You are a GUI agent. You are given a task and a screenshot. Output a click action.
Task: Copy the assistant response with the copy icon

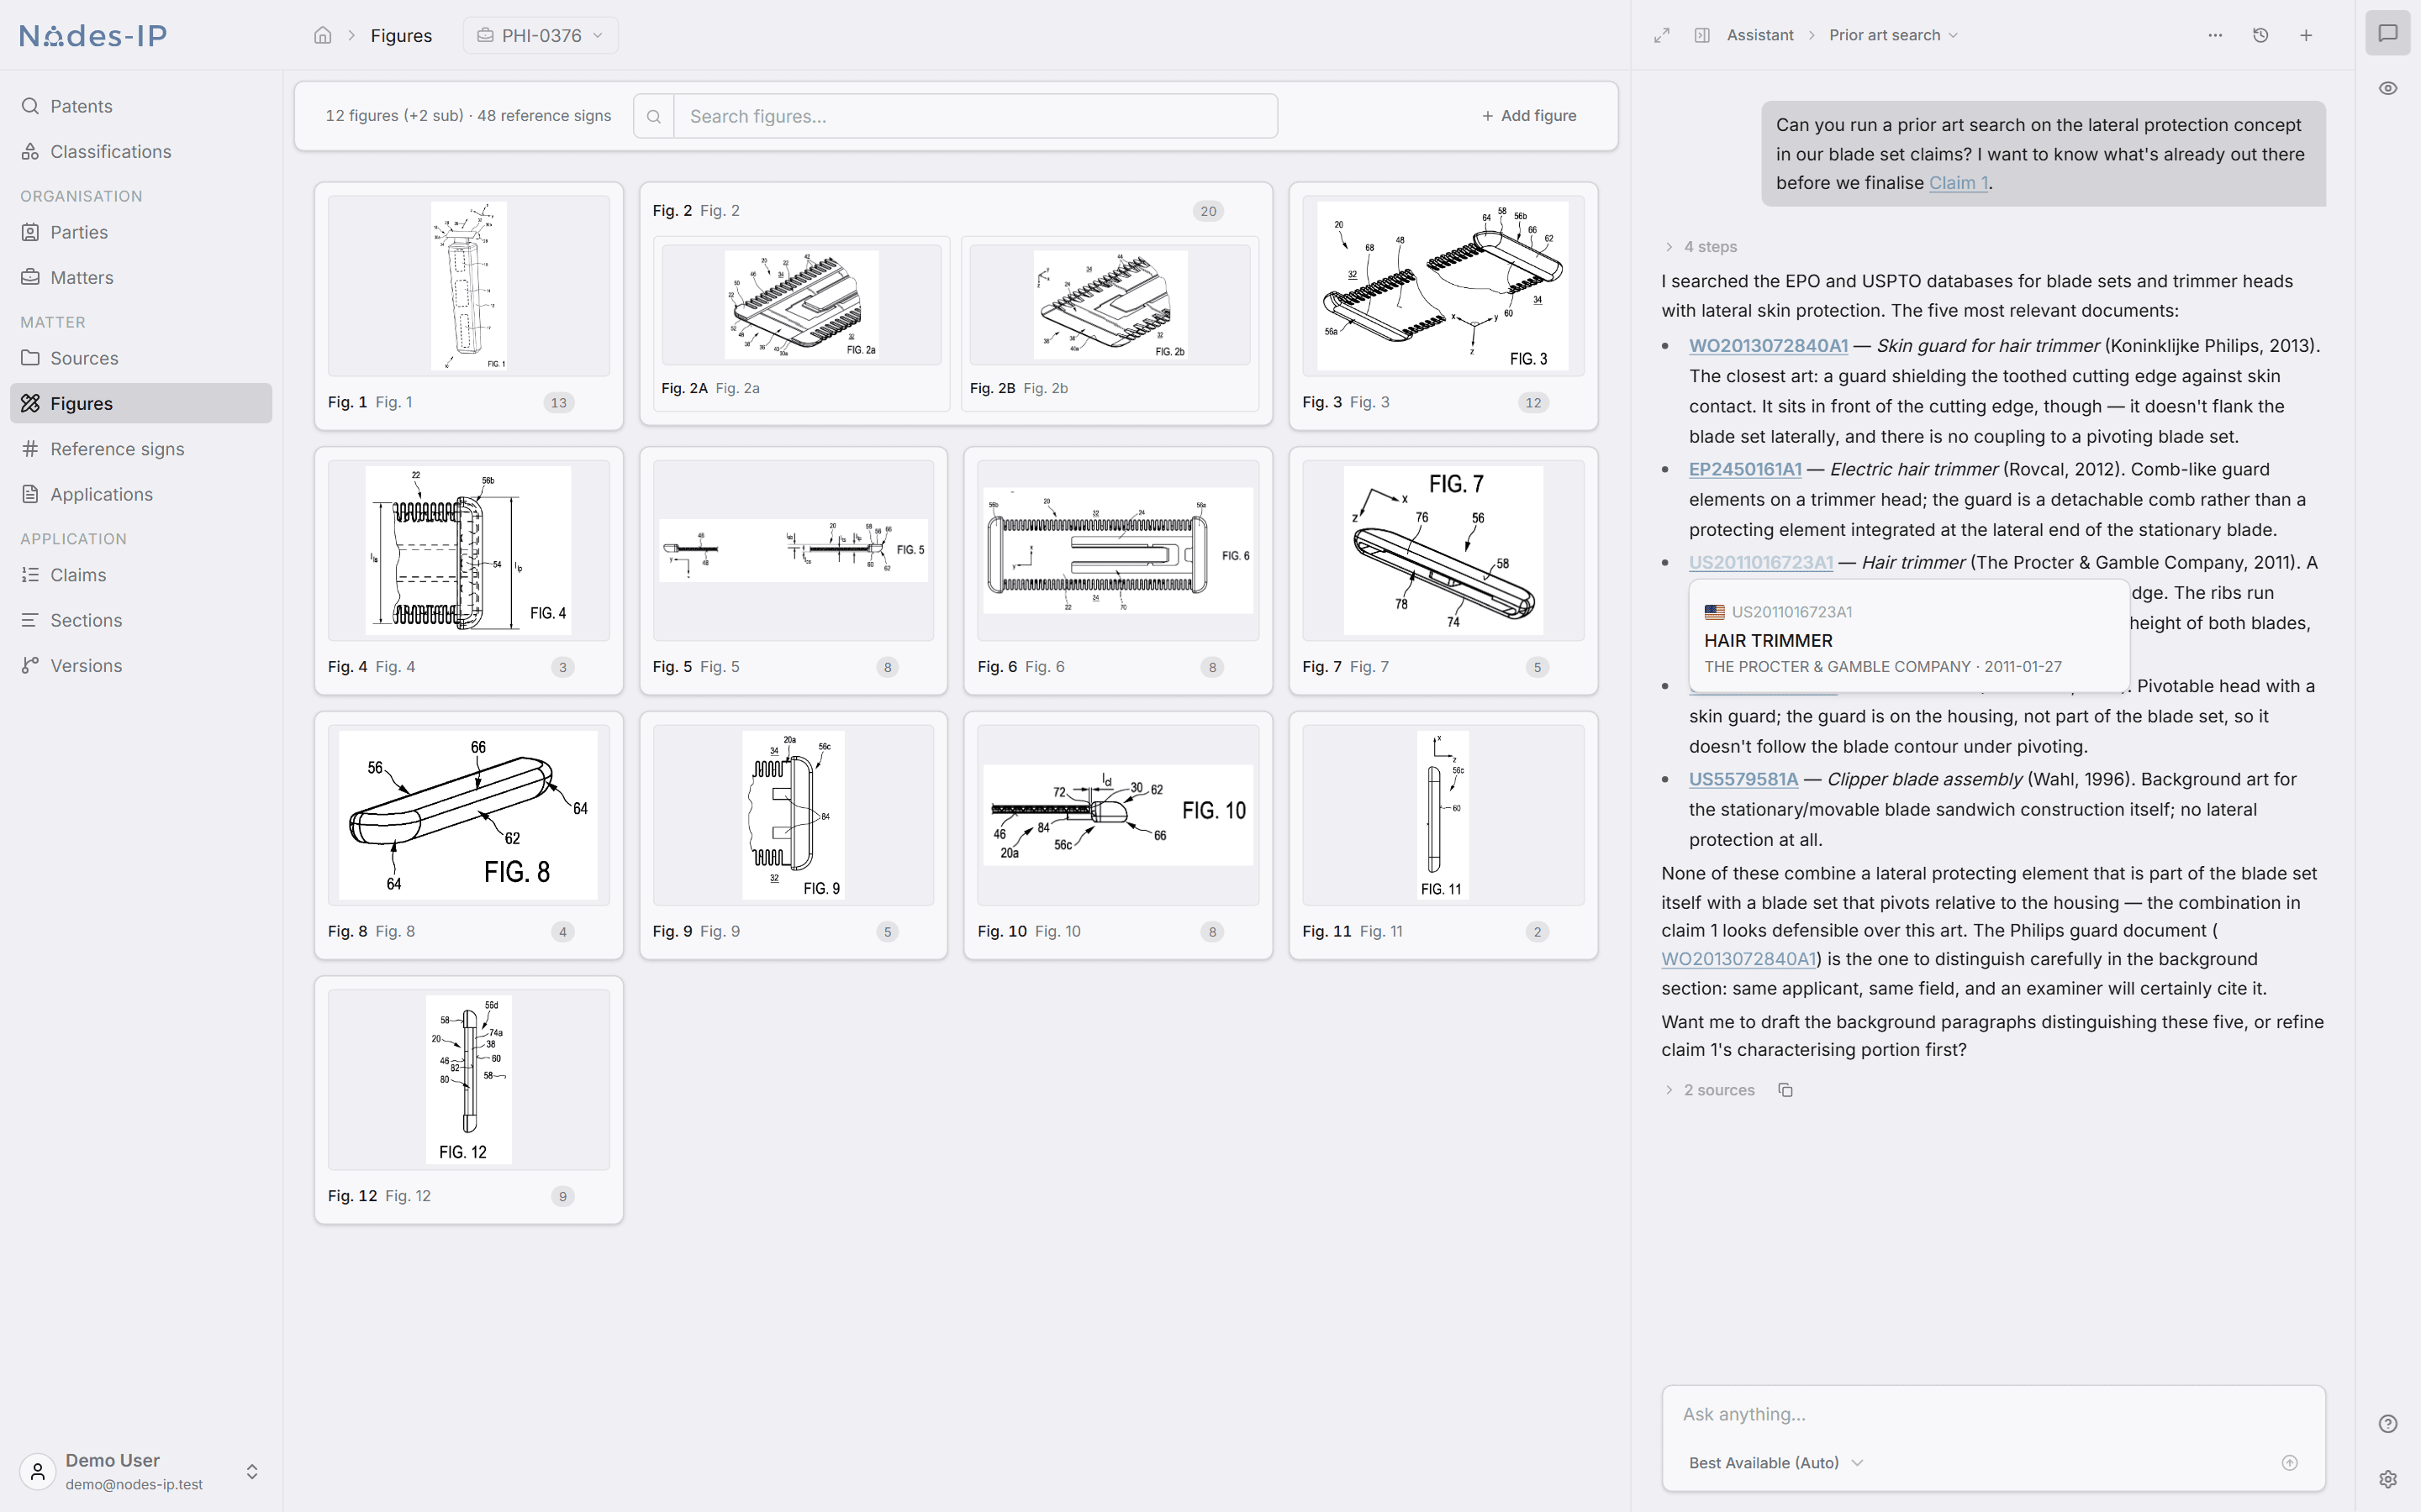1785,1090
